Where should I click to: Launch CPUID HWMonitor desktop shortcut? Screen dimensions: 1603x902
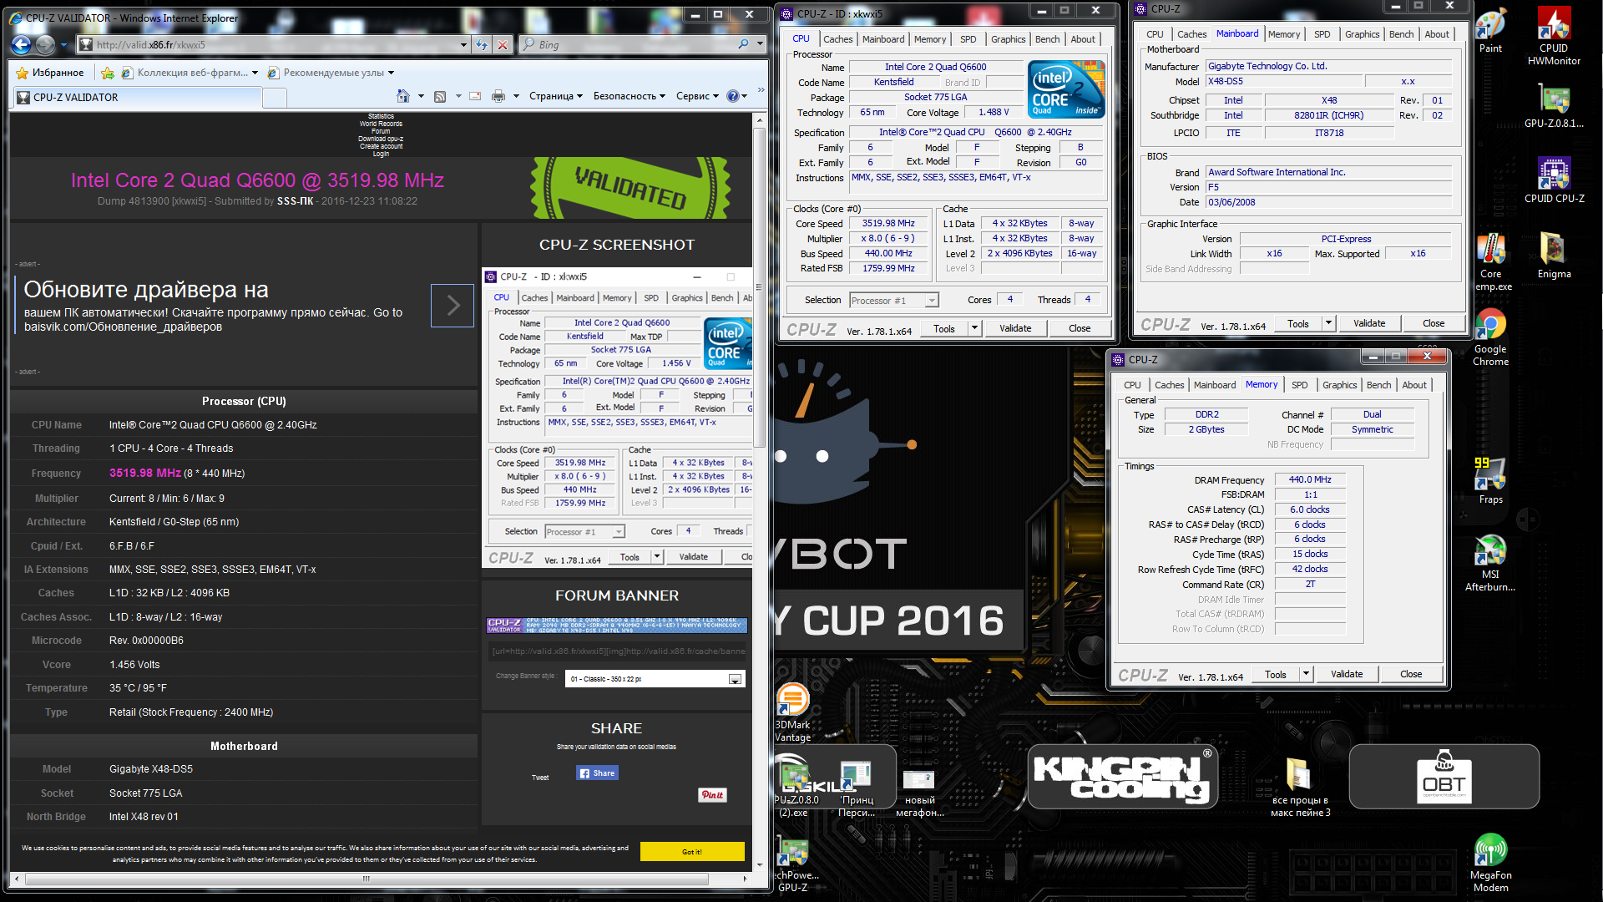pos(1553,37)
